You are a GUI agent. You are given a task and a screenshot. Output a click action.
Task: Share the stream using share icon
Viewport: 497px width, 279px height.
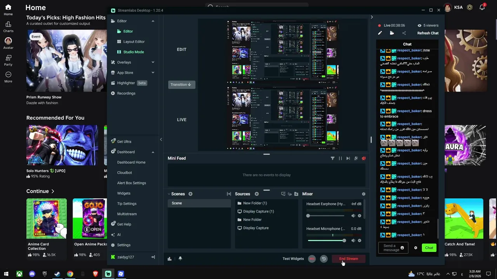pos(404,33)
